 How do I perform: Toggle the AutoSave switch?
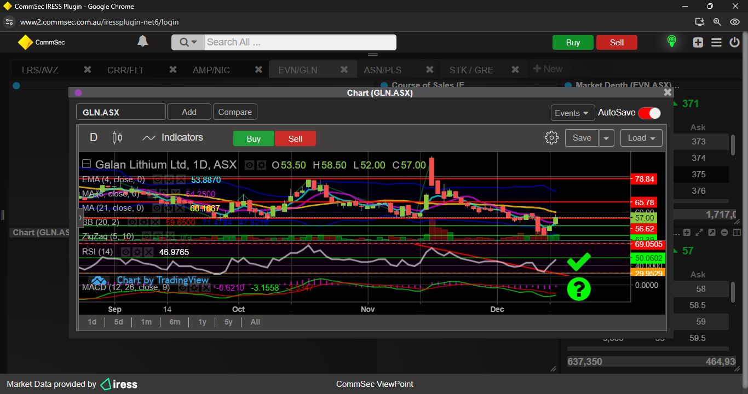(x=649, y=113)
